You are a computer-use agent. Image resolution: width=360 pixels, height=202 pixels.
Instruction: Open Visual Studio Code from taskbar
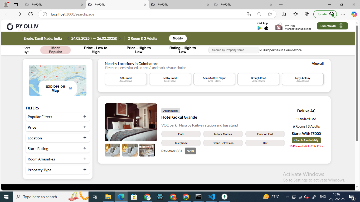point(211,197)
